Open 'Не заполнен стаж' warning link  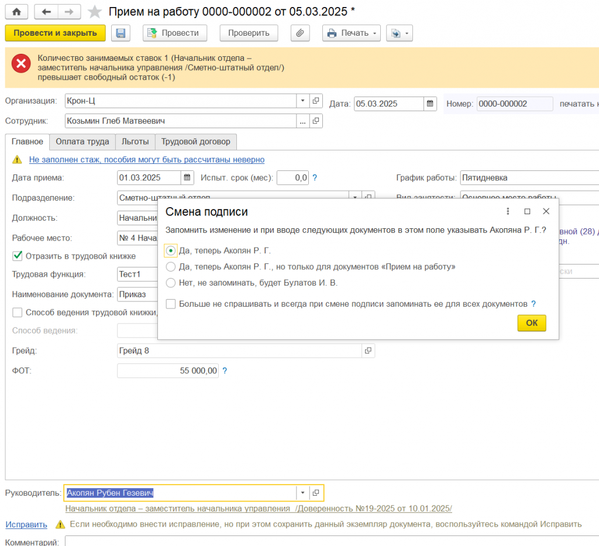pos(147,160)
